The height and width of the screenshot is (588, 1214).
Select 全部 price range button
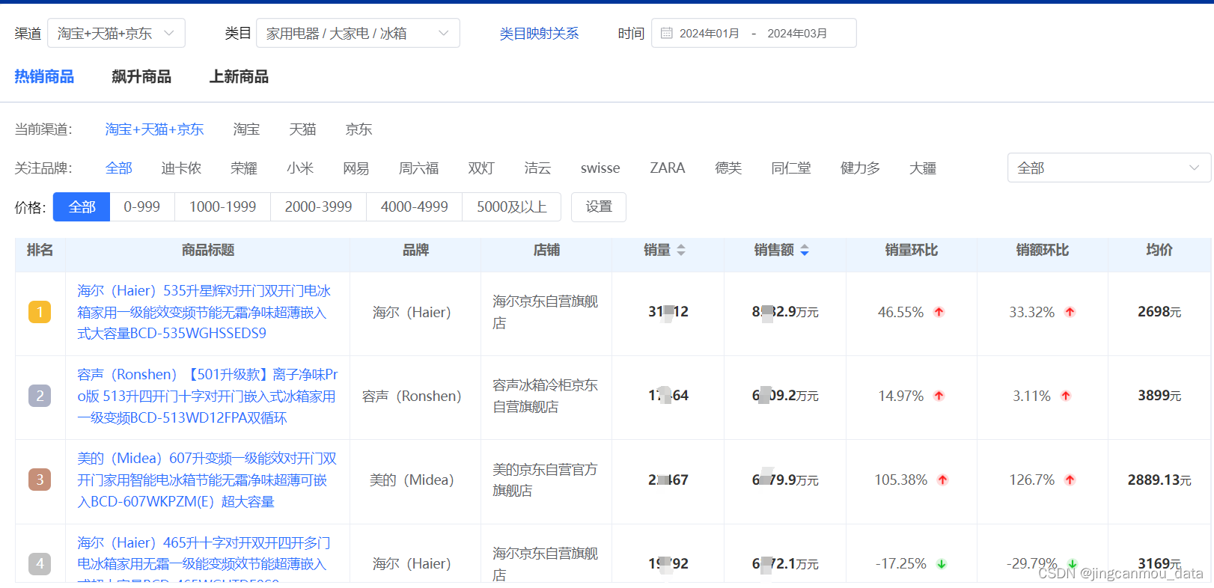tap(82, 207)
